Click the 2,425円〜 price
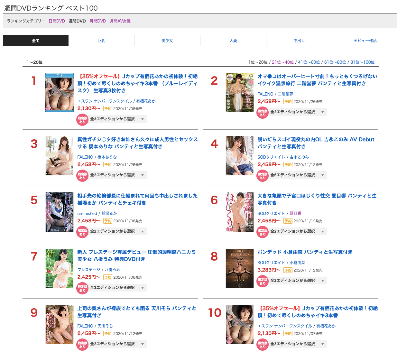397x352 pixels. [x=89, y=277]
